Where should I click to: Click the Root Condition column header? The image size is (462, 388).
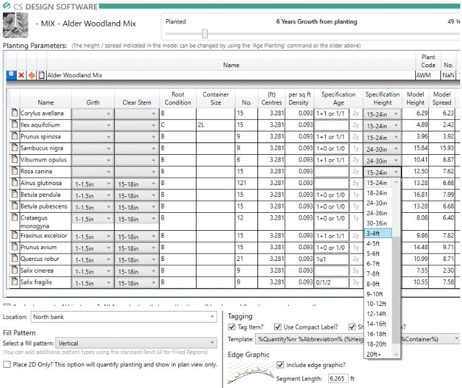click(x=177, y=98)
